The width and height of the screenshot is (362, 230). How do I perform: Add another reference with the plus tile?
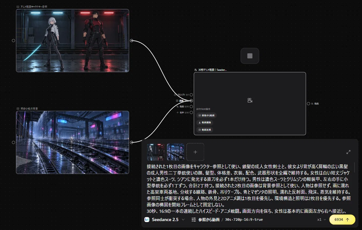[195, 152]
